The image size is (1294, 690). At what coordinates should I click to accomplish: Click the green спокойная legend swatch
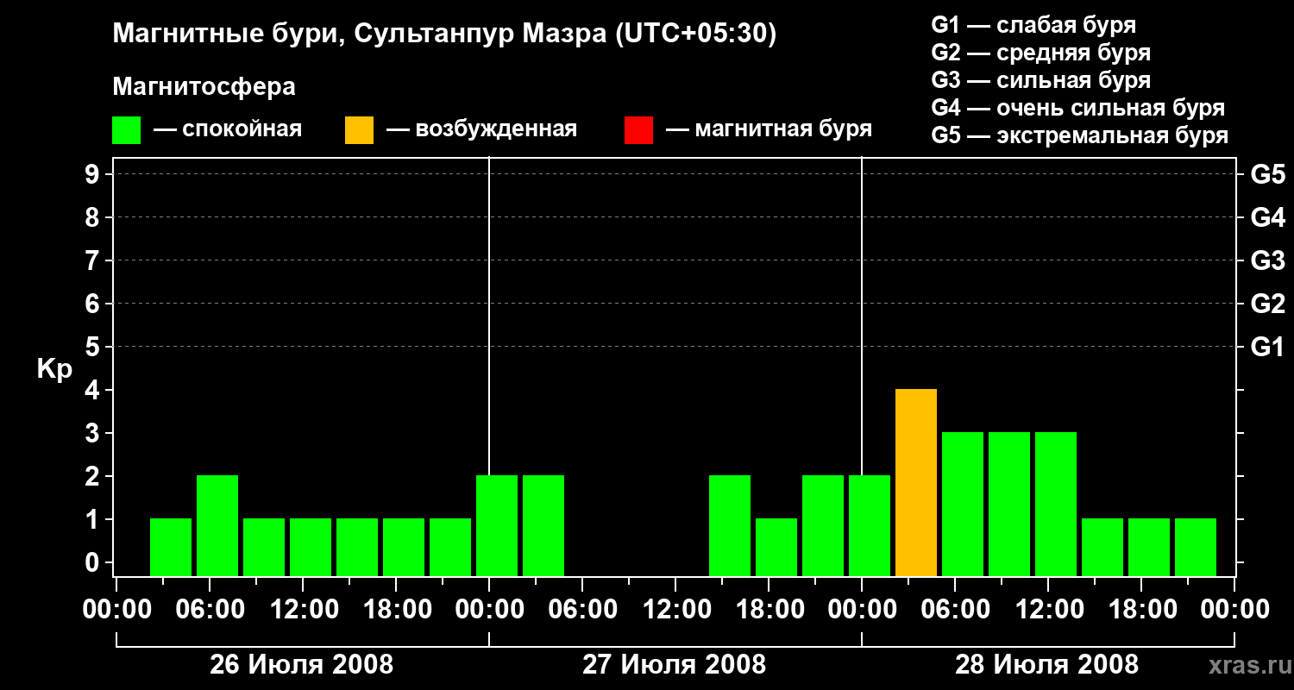point(126,130)
